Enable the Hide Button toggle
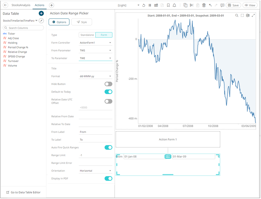 pyautogui.click(x=108, y=84)
